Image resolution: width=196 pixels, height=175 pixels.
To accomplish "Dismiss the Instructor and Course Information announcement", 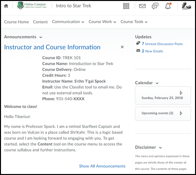I will tap(122, 47).
